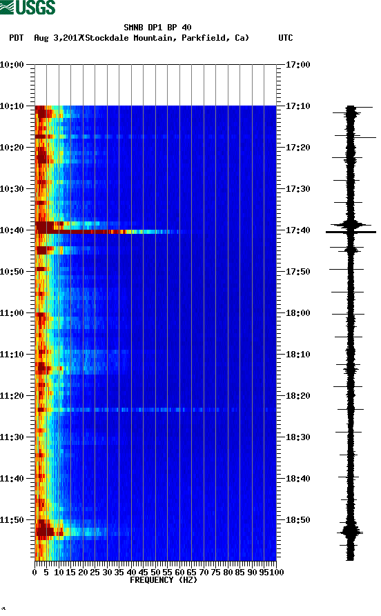
Task: Click the 25 Hz frequency tick label
Action: 95,573
